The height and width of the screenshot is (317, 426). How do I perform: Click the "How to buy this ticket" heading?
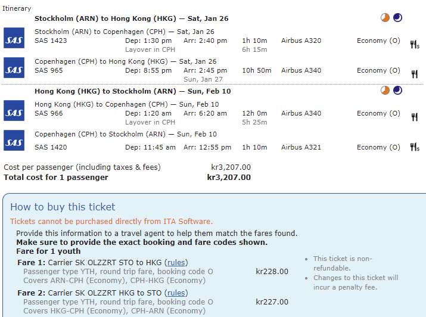63,207
